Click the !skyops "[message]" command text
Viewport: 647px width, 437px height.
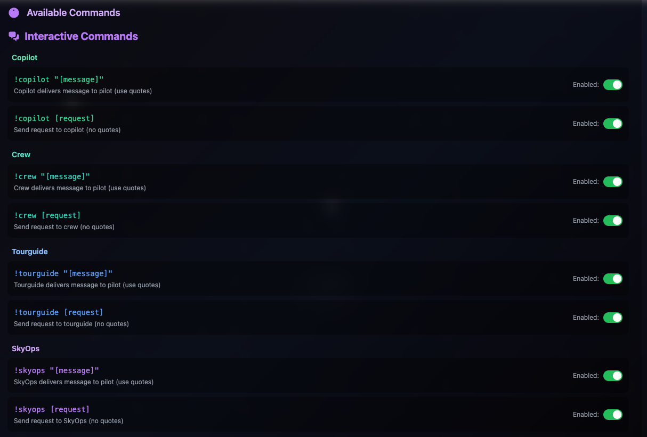56,370
